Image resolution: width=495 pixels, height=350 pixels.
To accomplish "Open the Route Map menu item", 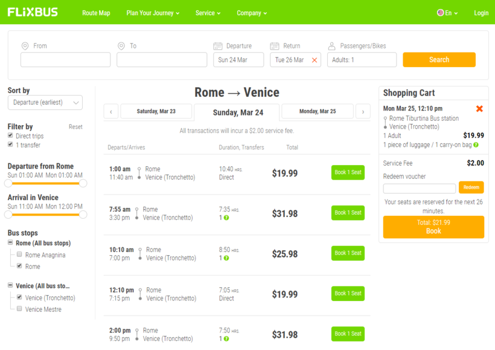I will pyautogui.click(x=96, y=13).
